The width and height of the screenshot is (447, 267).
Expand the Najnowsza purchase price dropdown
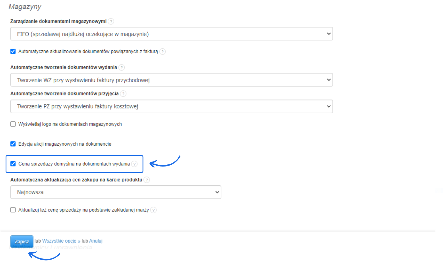[116, 192]
